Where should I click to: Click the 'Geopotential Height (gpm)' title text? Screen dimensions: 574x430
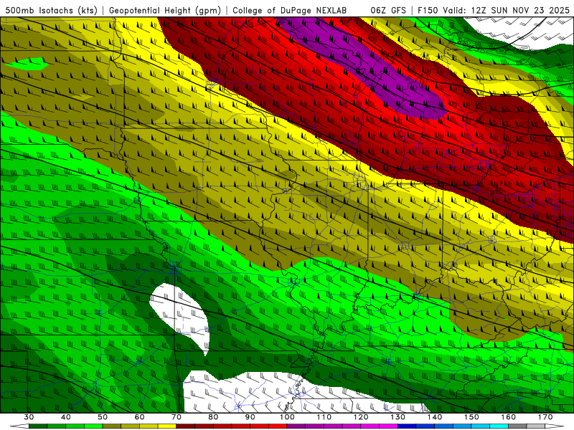click(x=165, y=11)
